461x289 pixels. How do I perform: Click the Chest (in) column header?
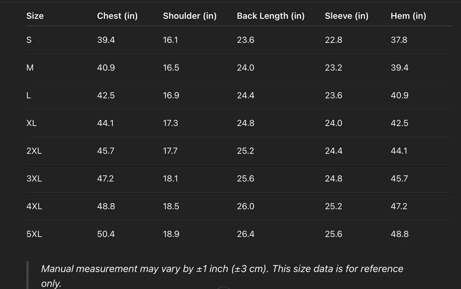click(x=117, y=16)
